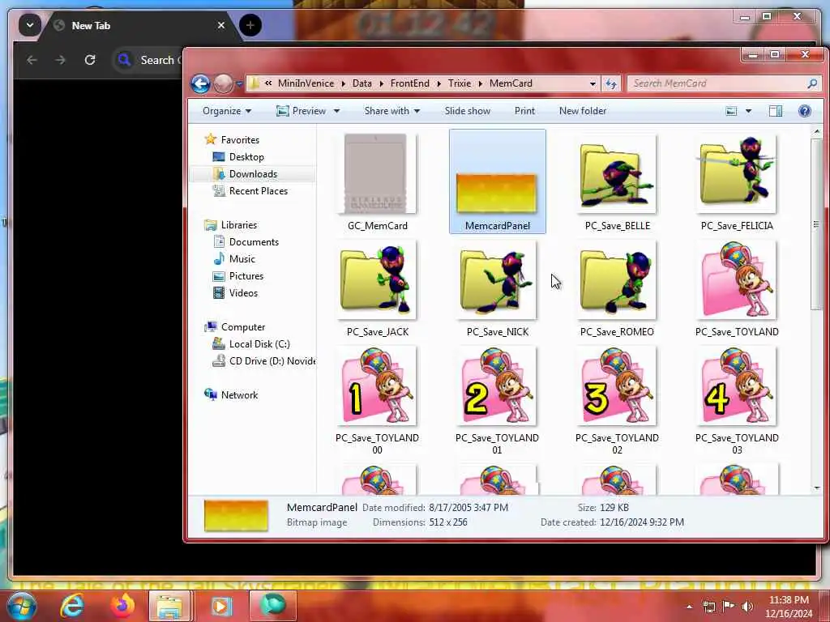The image size is (830, 622).
Task: Switch to the New Tab browser tab
Action: point(141,25)
